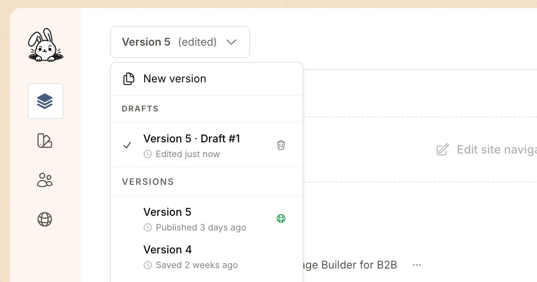Delete Draft #1 using the trash icon

pyautogui.click(x=281, y=145)
